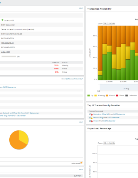Select Server initiated communication (passive) text
This screenshot has width=138, height=178.
18,29
